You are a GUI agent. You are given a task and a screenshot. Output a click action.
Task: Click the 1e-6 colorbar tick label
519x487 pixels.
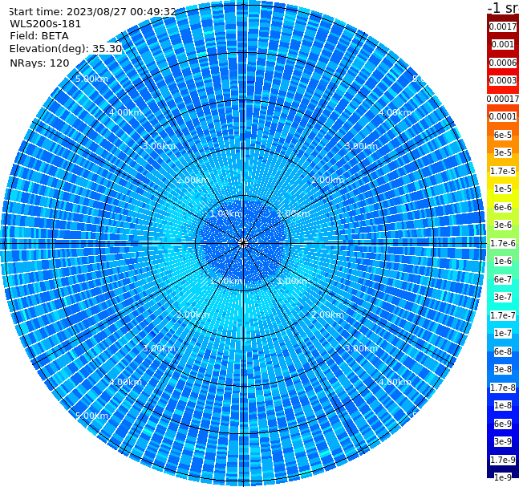pos(503,261)
